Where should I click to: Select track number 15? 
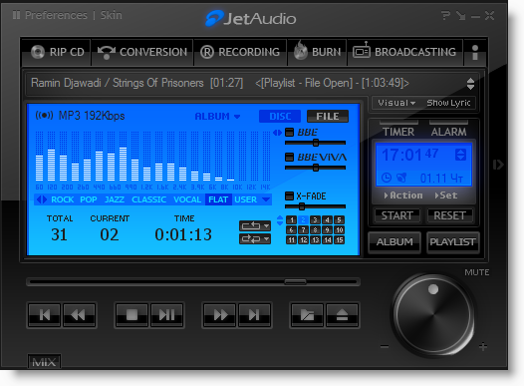pyautogui.click(x=339, y=239)
